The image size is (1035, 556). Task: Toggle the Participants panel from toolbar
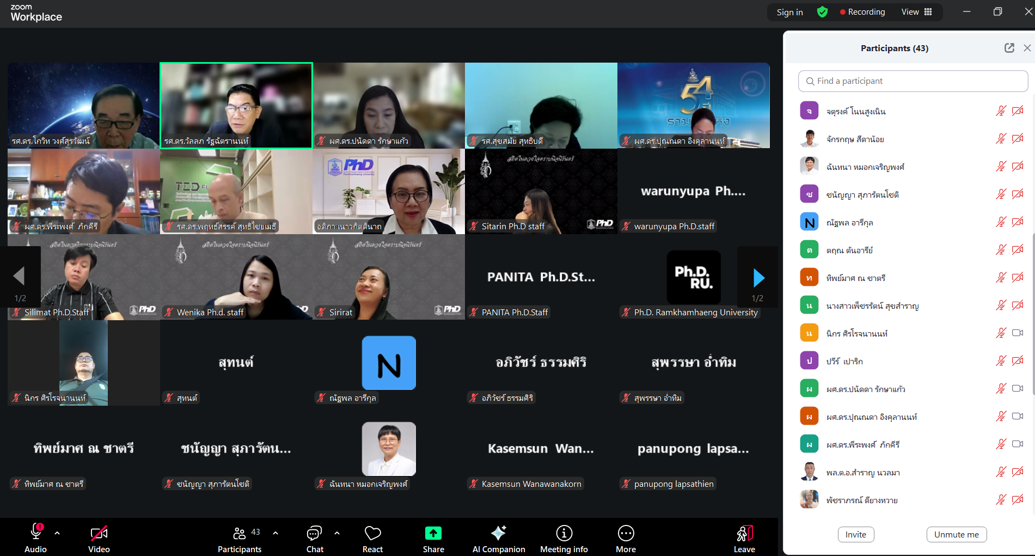tap(240, 533)
